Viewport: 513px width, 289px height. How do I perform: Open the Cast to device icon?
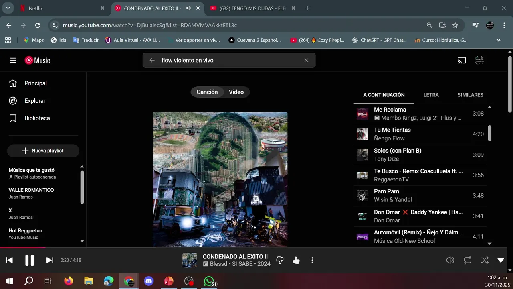tap(462, 60)
